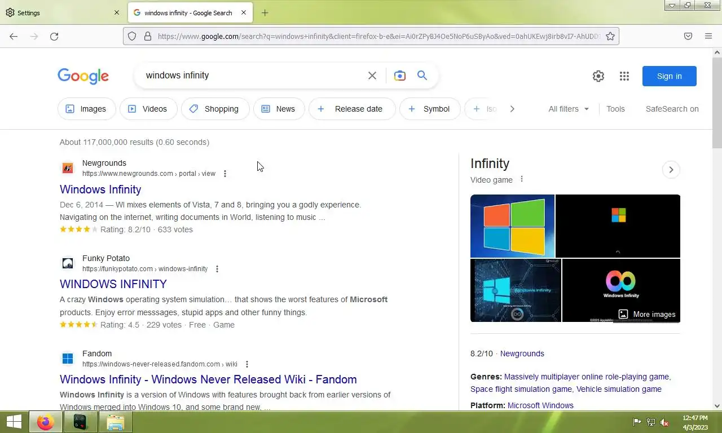Viewport: 722px width, 433px height.
Task: Filter results by News
Action: click(x=279, y=109)
